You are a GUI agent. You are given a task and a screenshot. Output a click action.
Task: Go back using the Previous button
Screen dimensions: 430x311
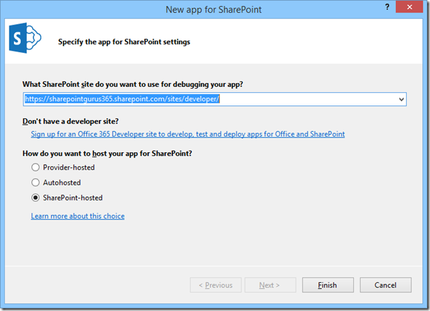pyautogui.click(x=214, y=285)
